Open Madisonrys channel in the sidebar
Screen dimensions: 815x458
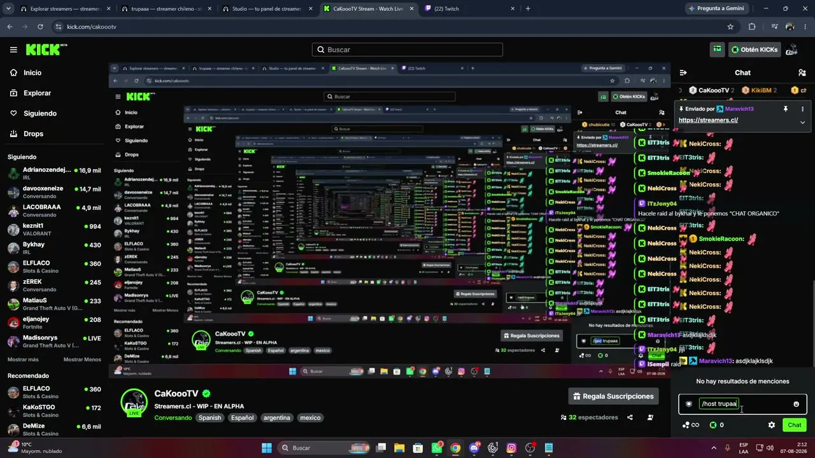point(54,341)
